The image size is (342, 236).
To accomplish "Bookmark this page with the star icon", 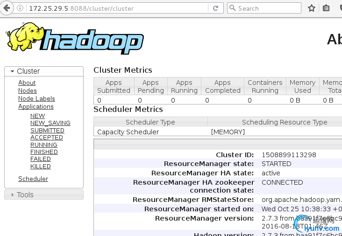I will (x=312, y=8).
